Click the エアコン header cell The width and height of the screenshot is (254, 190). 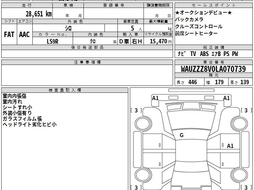coord(25,21)
